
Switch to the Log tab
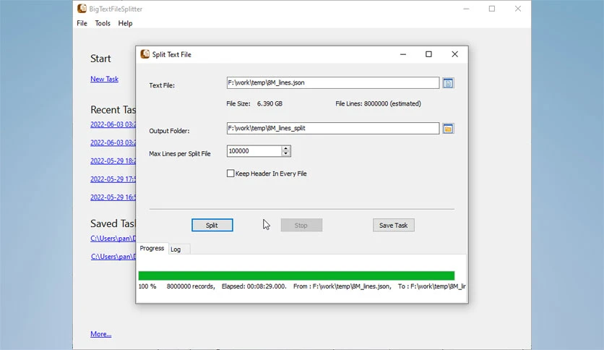click(176, 249)
